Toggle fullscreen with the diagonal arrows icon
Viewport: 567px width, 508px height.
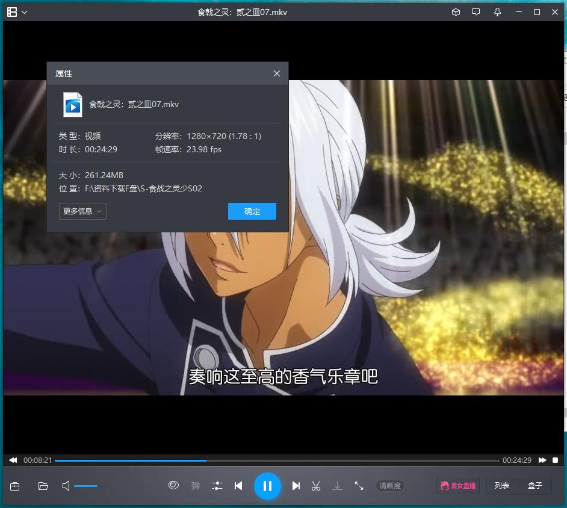359,486
